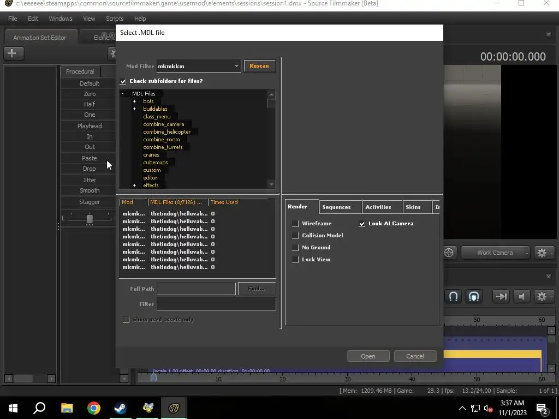Click the folder tree scrollbar thumb
Viewport: 559px width, 419px height.
tap(272, 104)
